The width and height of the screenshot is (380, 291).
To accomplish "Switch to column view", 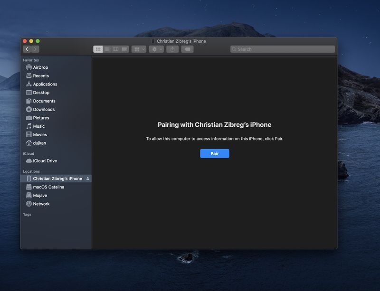I will click(x=115, y=49).
